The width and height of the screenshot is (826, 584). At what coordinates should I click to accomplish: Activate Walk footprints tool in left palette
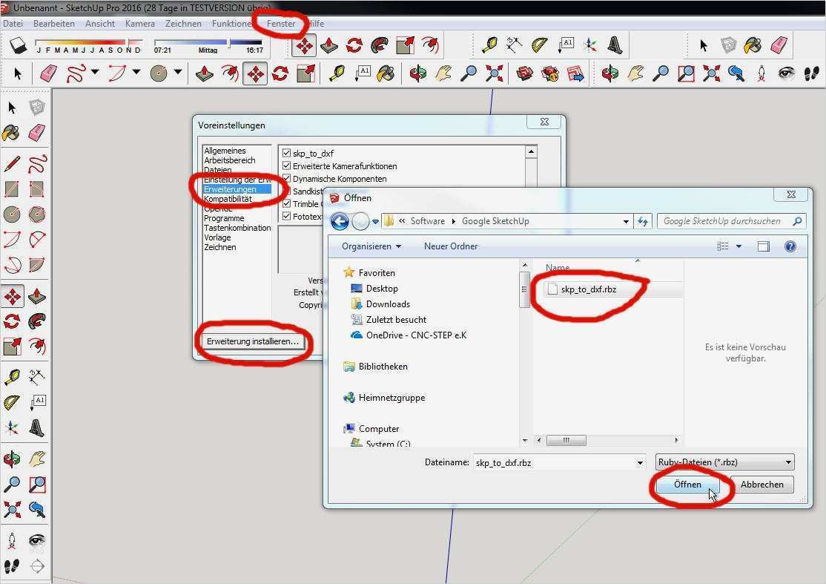tap(12, 566)
